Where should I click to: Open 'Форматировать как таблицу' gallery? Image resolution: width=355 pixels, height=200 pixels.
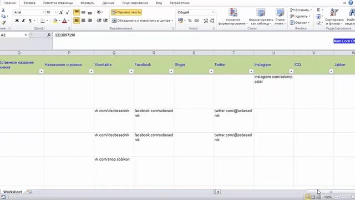point(261,17)
